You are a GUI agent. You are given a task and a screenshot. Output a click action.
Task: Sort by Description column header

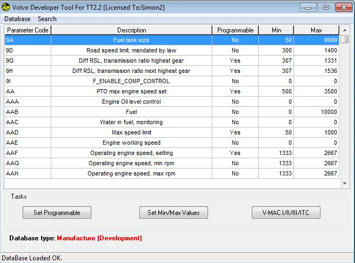pos(131,30)
